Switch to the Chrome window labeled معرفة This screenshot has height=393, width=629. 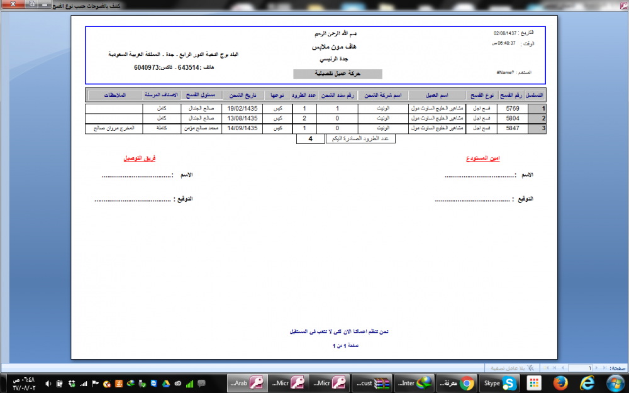455,383
